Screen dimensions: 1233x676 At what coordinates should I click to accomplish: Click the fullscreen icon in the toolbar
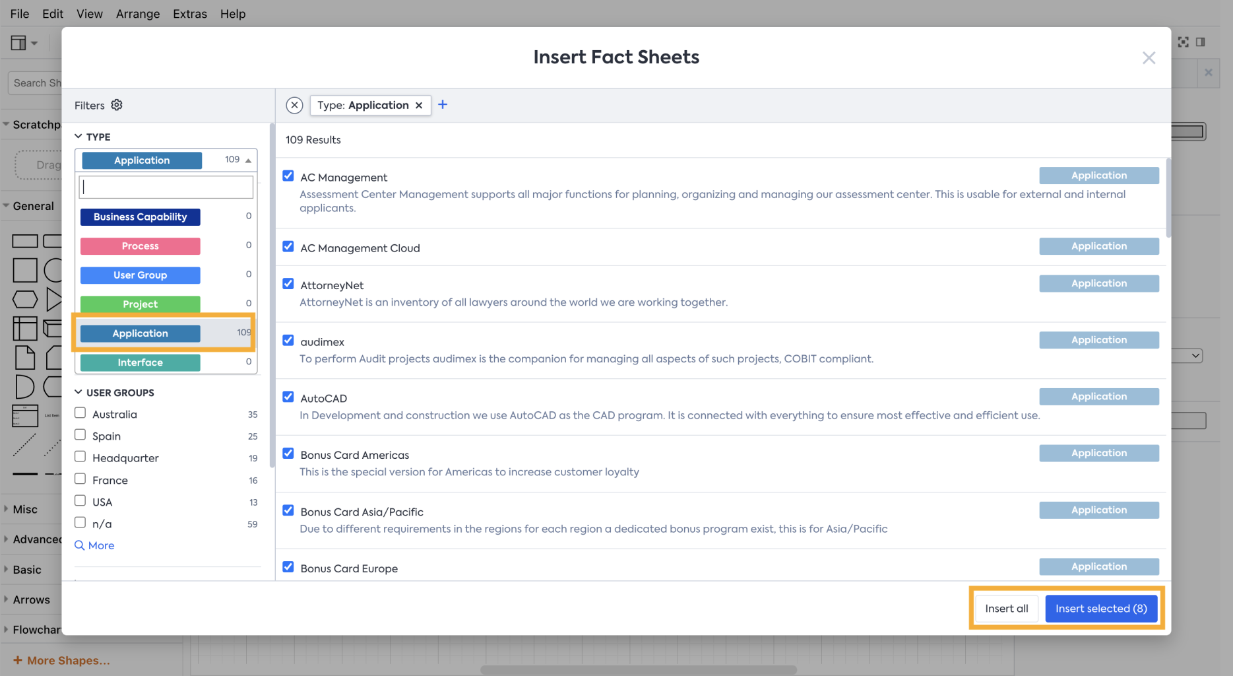pos(1184,42)
